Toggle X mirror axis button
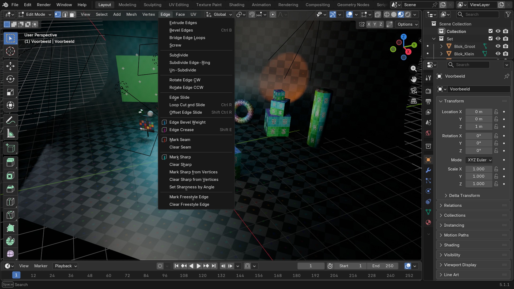 tap(369, 24)
